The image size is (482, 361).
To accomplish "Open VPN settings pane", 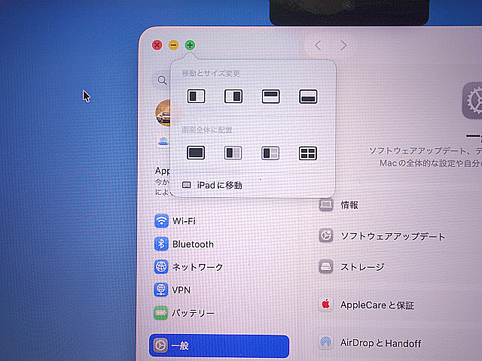I will [x=181, y=290].
